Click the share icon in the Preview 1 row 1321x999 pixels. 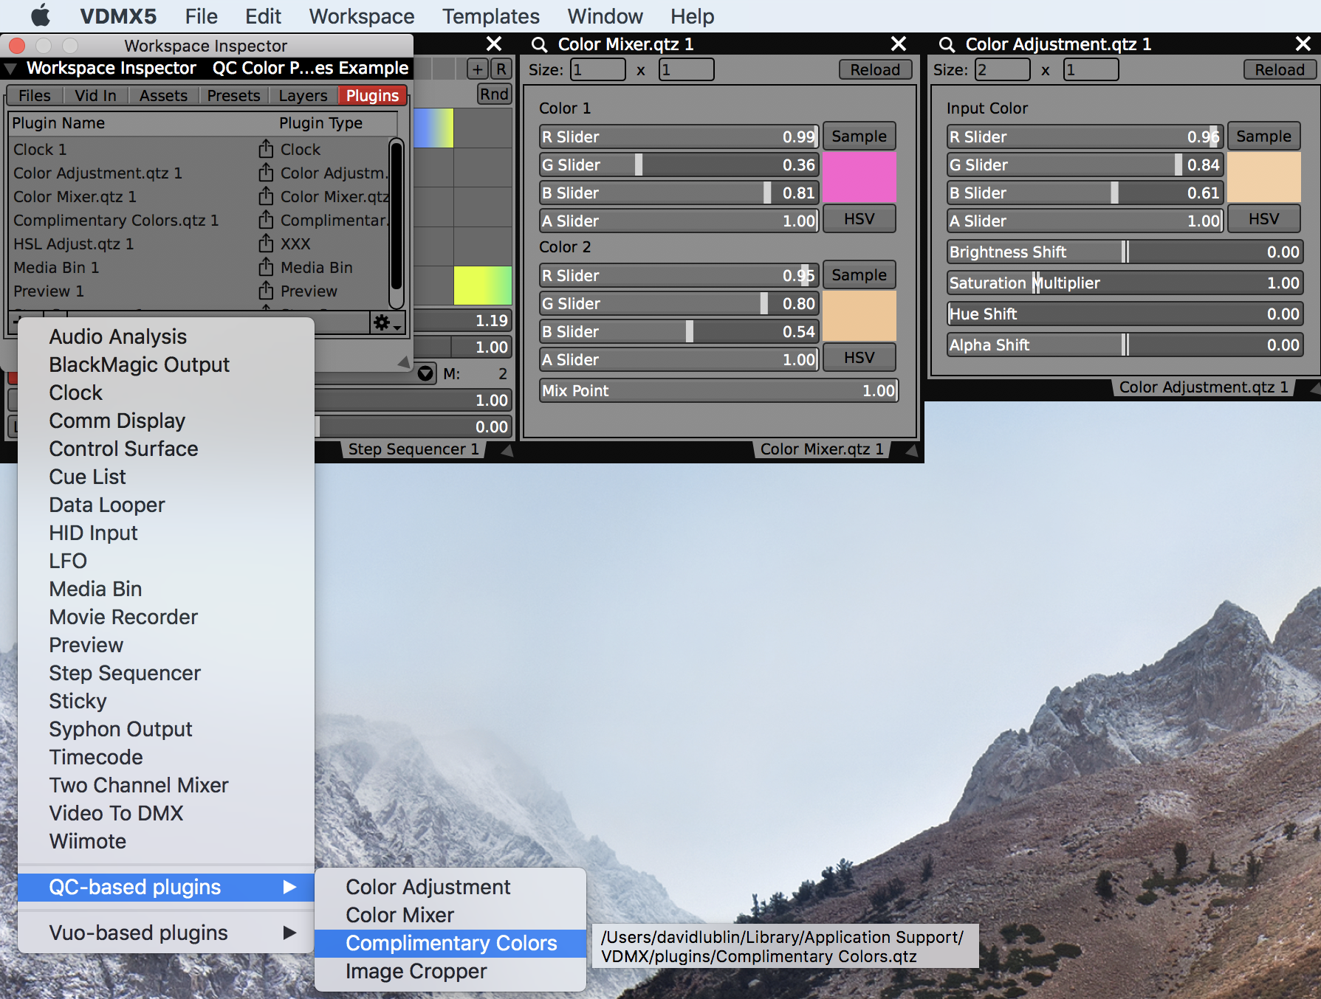coord(266,291)
